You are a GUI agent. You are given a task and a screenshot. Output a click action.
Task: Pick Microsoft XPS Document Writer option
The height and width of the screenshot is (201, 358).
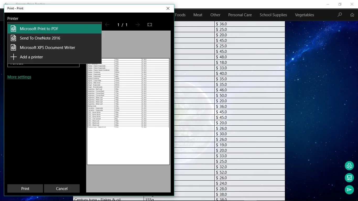click(x=55, y=48)
